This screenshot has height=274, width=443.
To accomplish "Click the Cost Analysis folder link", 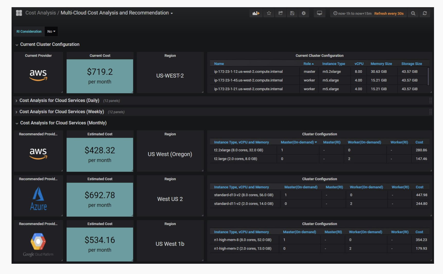I will [41, 13].
